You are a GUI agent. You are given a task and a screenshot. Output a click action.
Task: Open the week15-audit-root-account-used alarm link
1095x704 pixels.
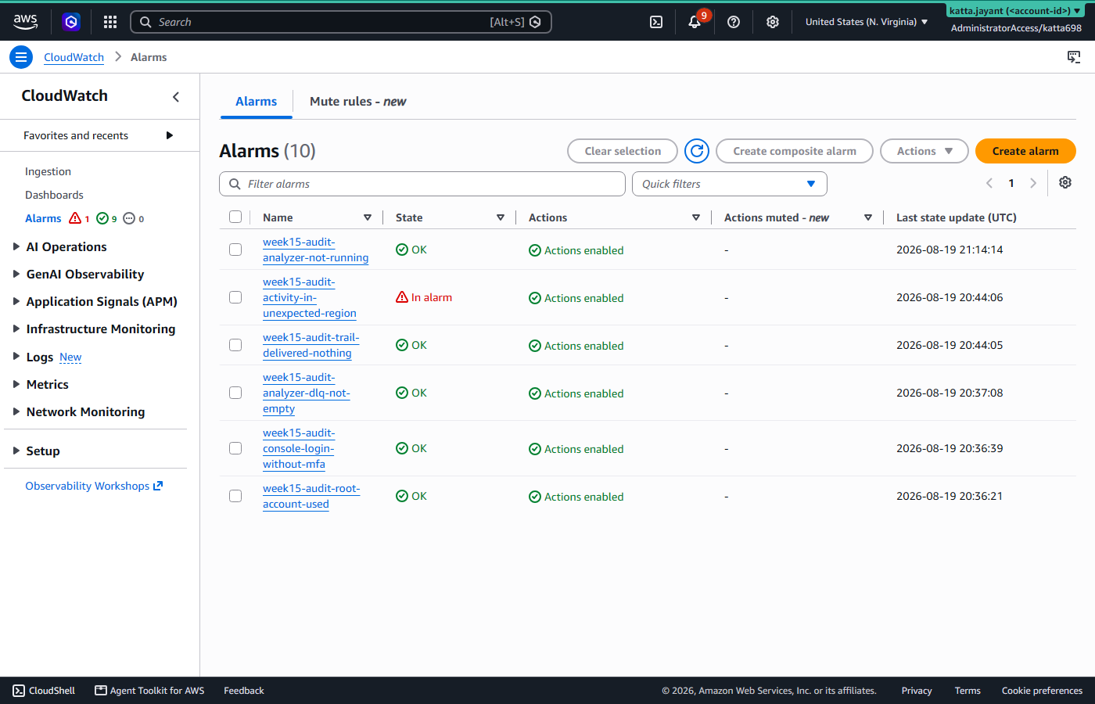click(311, 496)
